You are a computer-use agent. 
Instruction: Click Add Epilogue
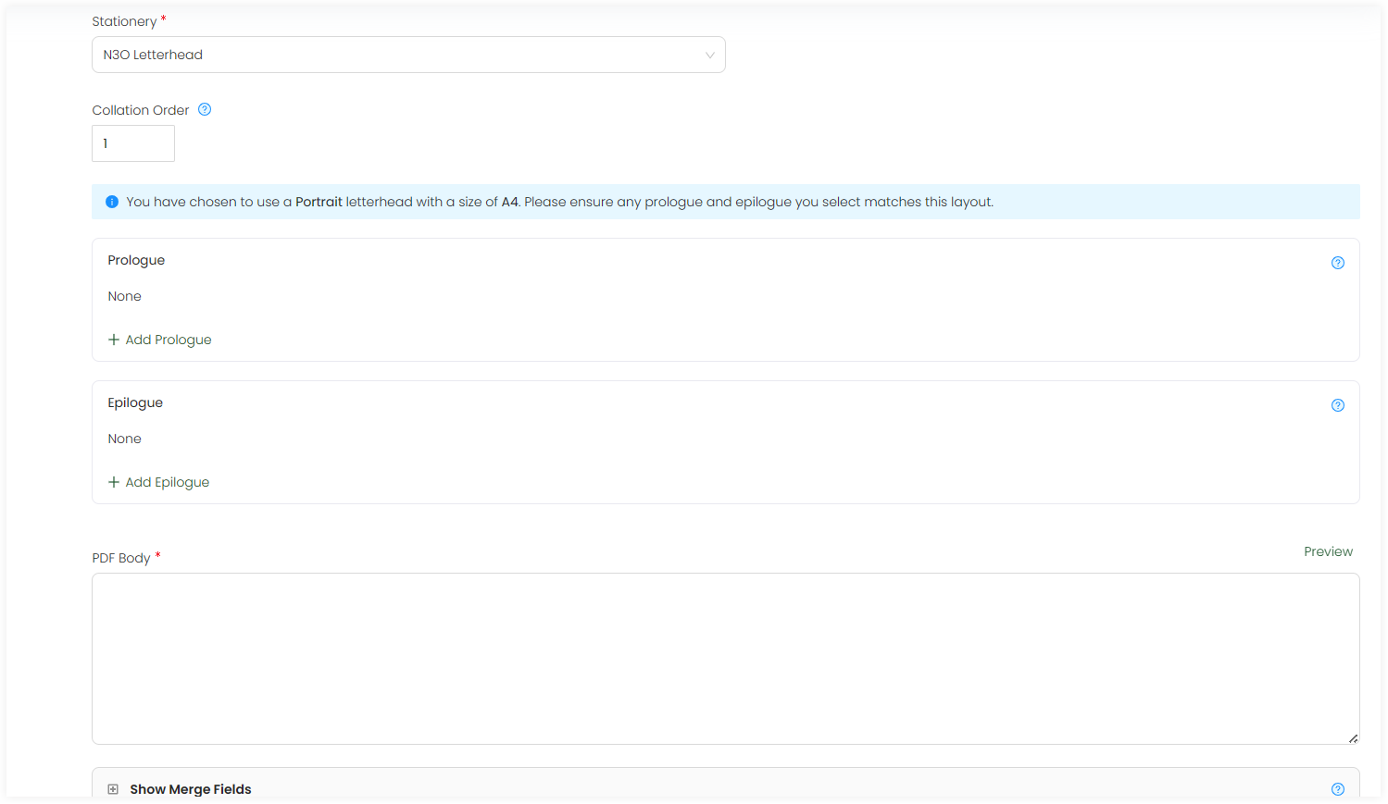point(158,482)
